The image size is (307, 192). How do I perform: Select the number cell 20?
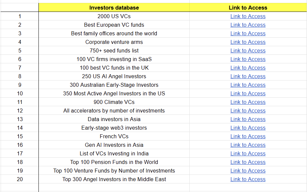tap(20, 179)
